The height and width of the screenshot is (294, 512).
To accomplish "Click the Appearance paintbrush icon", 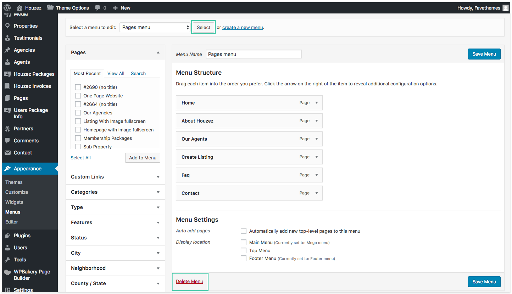I will click(7, 169).
